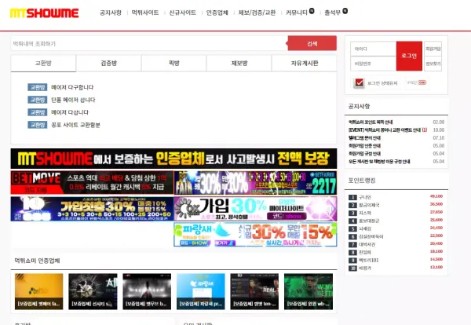Screen dimensions: 471x325
Task: Open the 출석부 menu
Action: click(333, 13)
